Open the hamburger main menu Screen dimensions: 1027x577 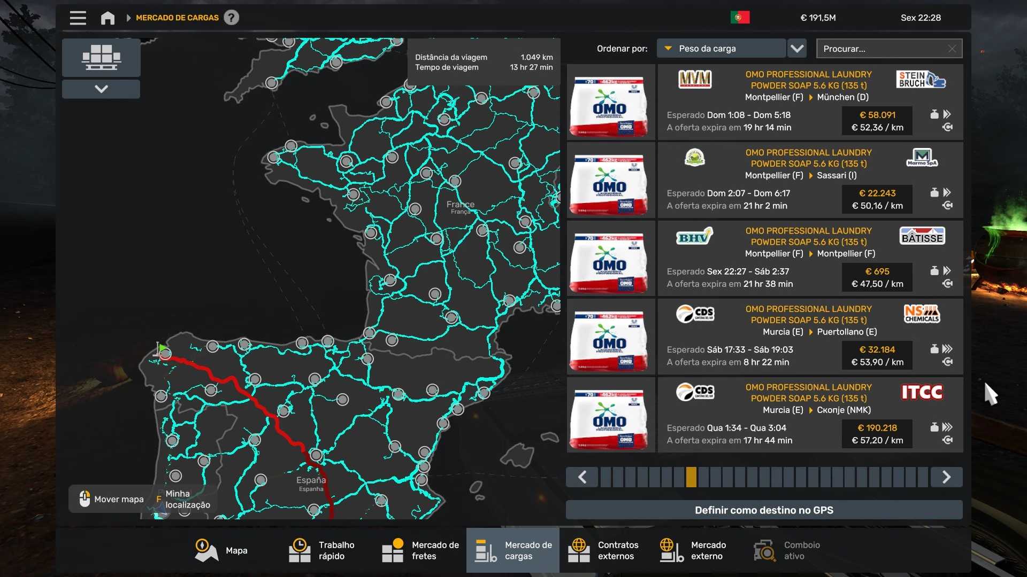coord(78,18)
